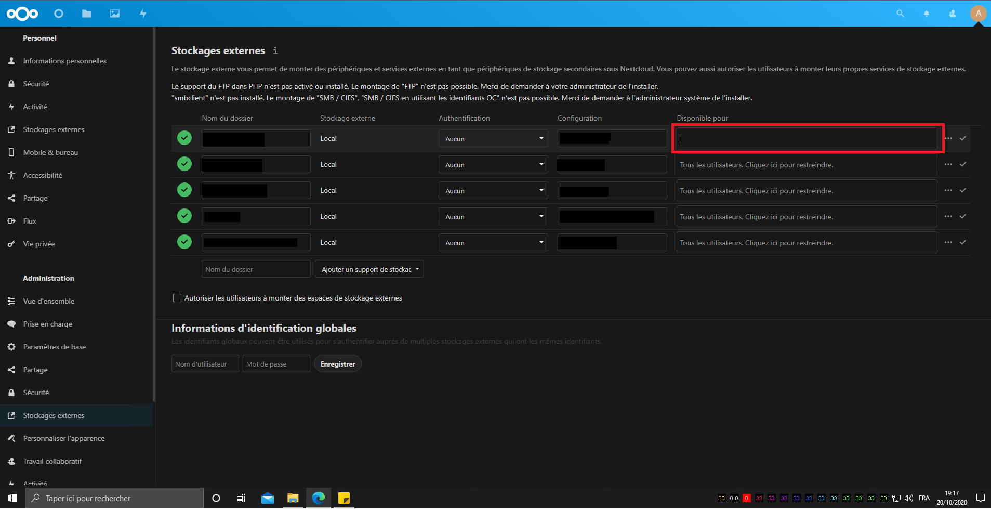Open the Authentification dropdown of the first row

coord(493,139)
